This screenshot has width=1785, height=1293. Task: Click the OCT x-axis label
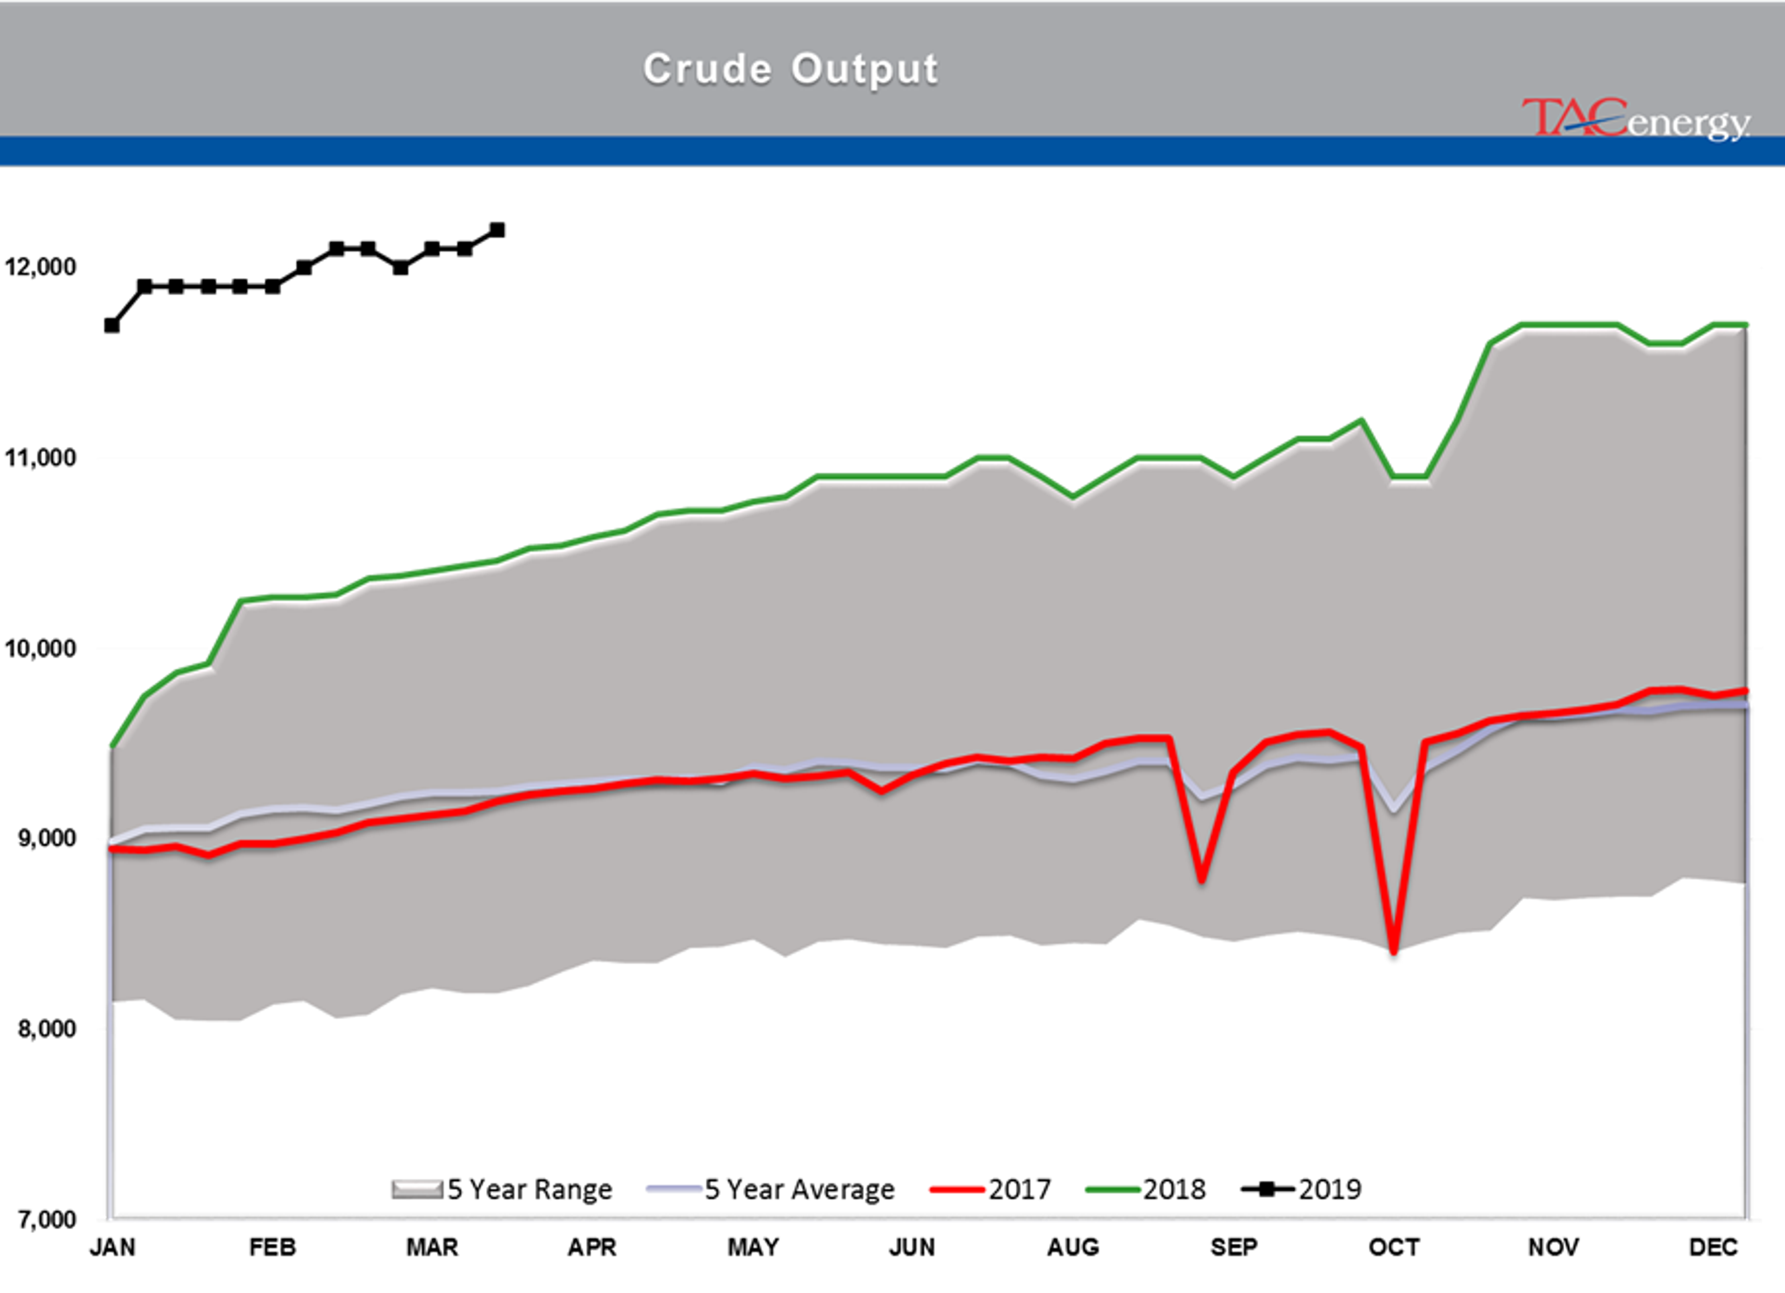point(1394,1247)
